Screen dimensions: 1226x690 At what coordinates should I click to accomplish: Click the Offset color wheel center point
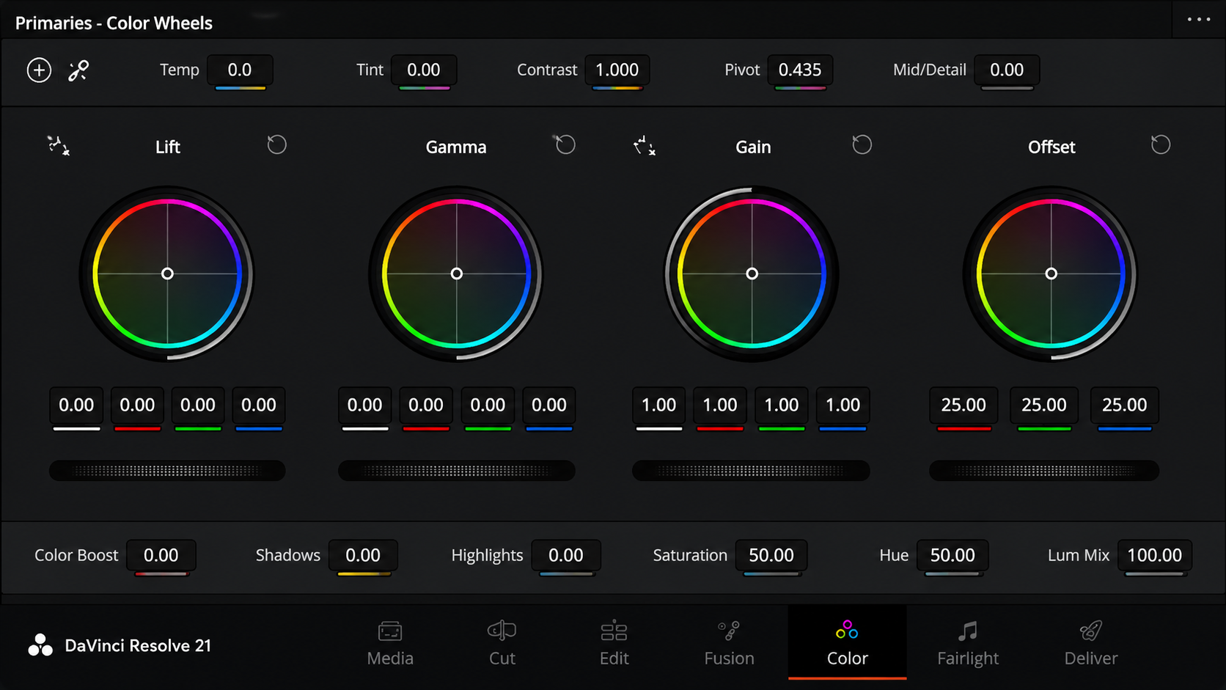point(1051,274)
